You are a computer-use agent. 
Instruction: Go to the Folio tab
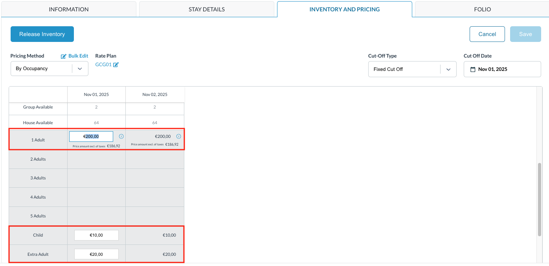482,9
